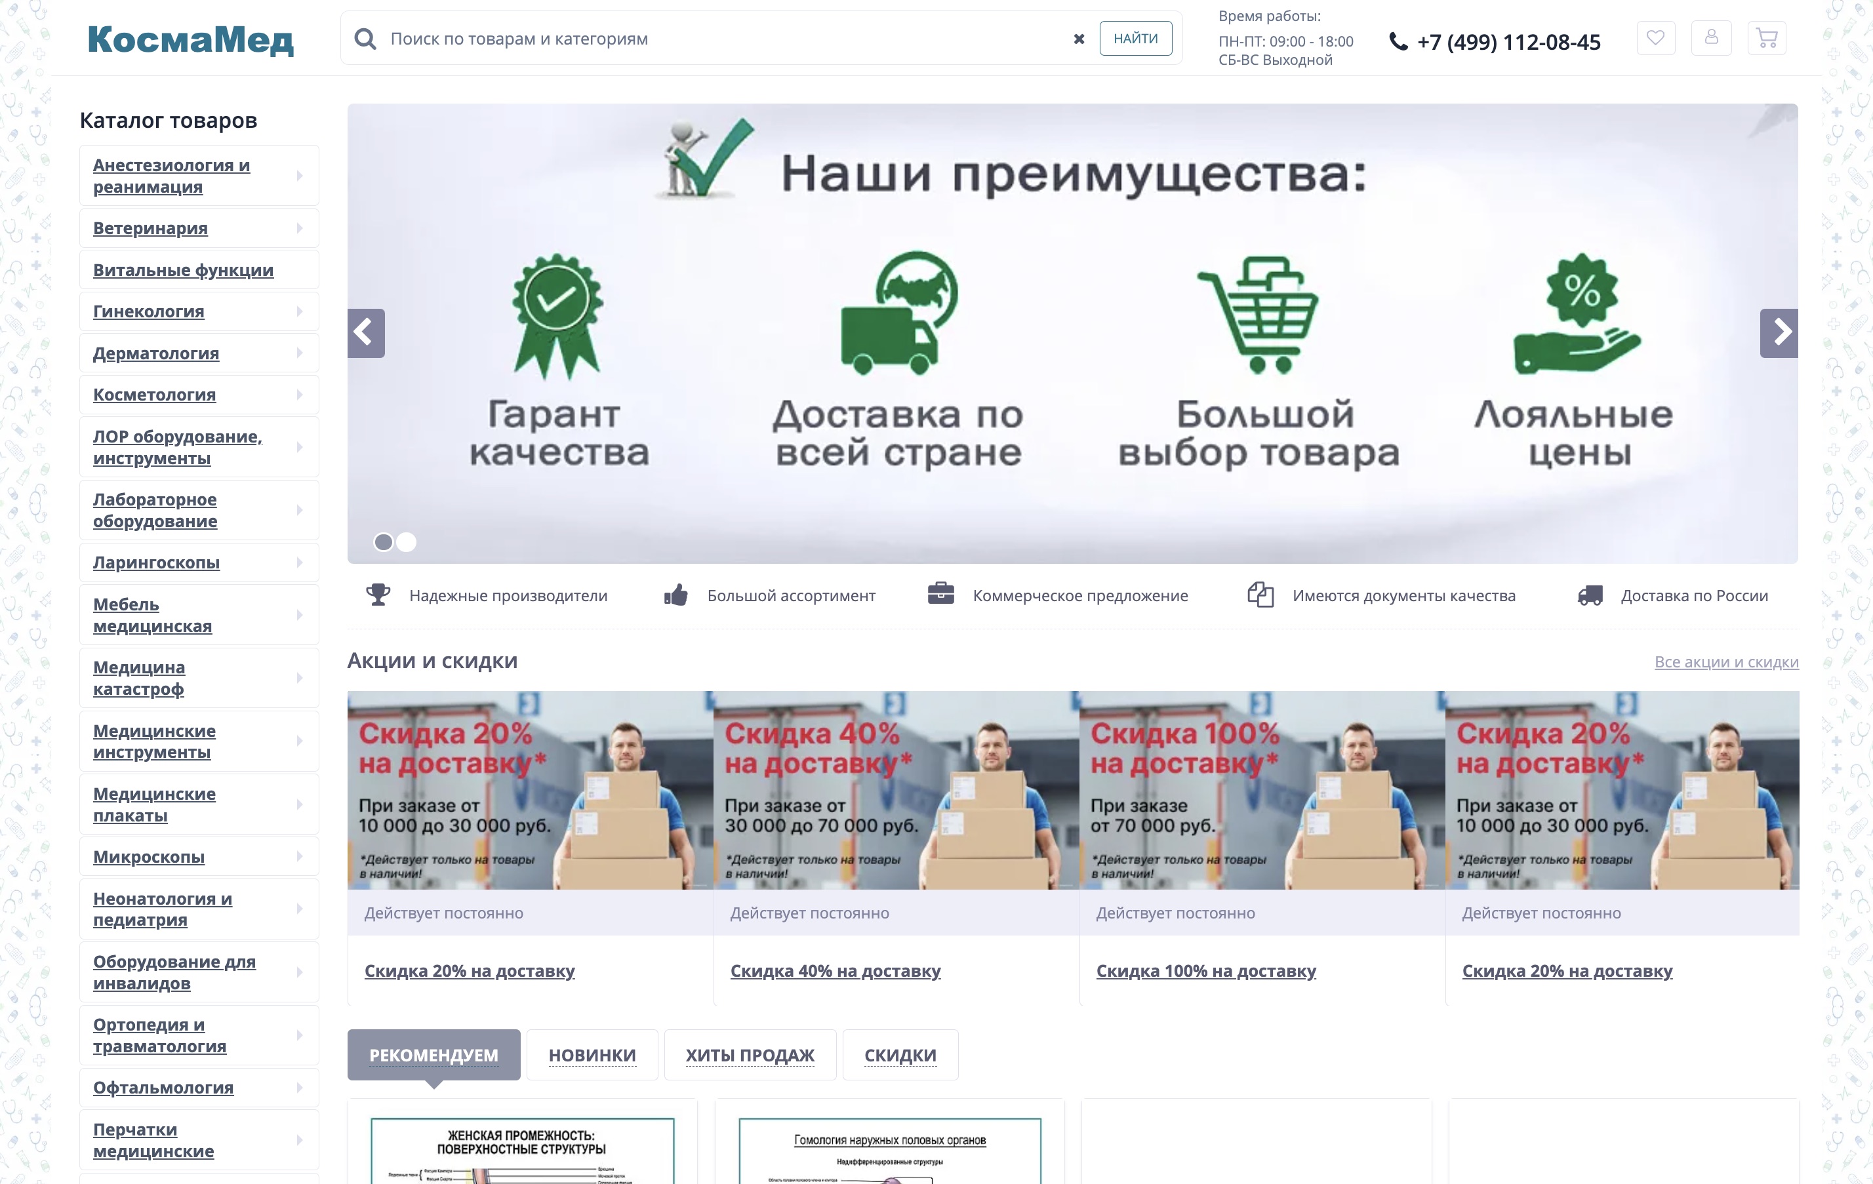Open the Медицина катастроф category

pyautogui.click(x=139, y=678)
